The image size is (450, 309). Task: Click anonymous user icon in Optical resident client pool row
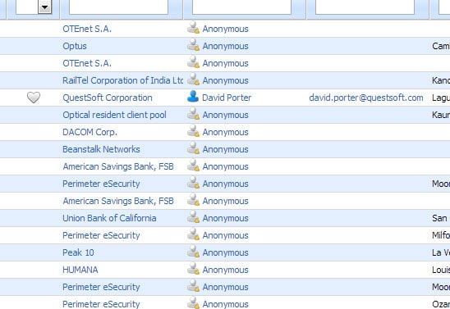pyautogui.click(x=193, y=114)
